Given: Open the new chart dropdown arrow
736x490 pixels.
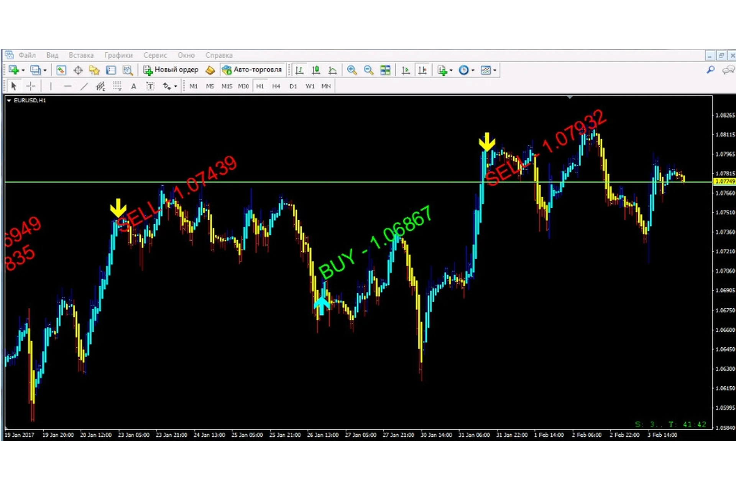Looking at the screenshot, I should tap(23, 70).
